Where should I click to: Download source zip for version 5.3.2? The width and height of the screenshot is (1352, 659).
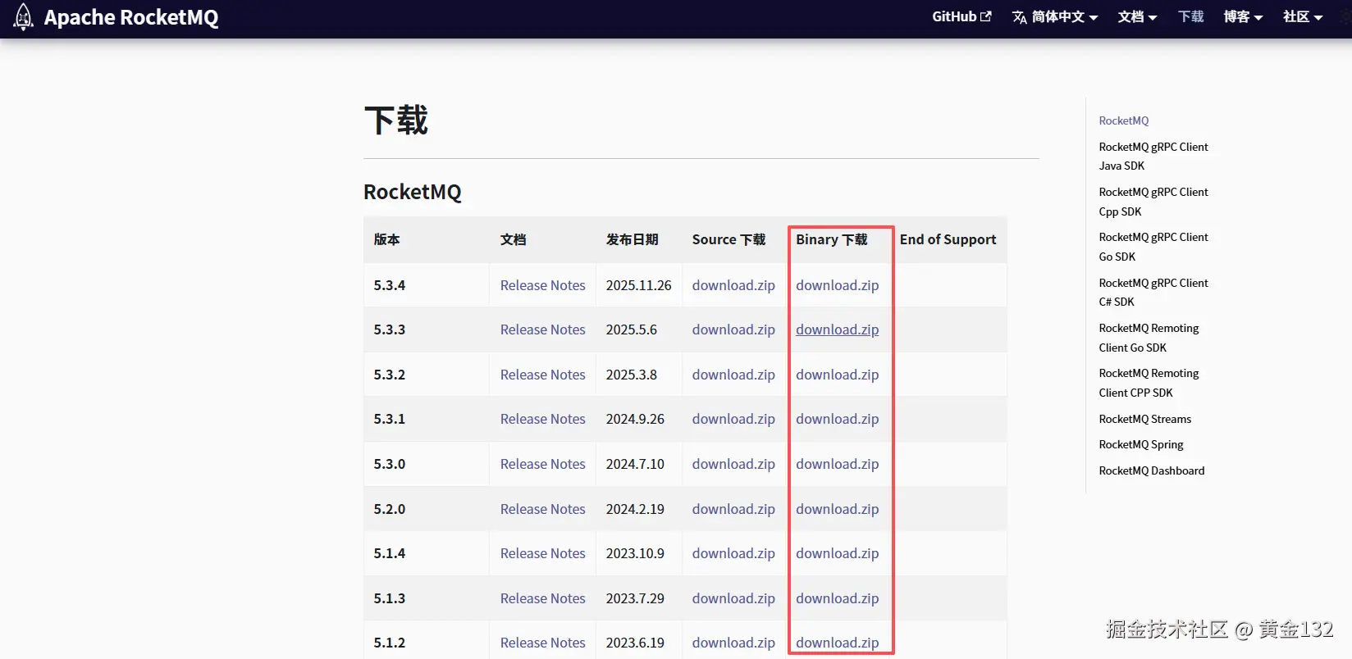[733, 375]
